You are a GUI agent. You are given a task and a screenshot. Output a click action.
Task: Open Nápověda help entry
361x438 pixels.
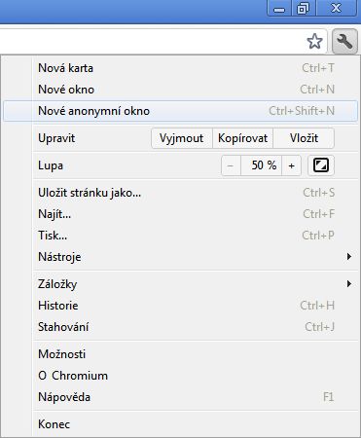(180, 397)
